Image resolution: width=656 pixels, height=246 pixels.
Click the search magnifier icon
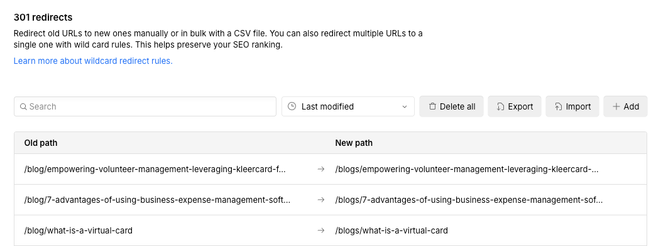tap(23, 107)
